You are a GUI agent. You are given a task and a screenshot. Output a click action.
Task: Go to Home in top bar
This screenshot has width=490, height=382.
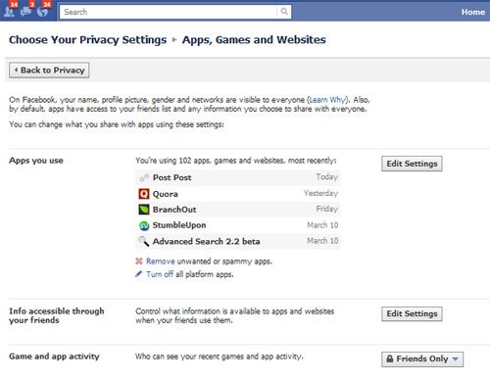(473, 12)
